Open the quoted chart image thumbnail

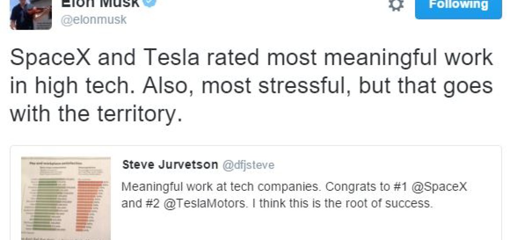tap(66, 199)
